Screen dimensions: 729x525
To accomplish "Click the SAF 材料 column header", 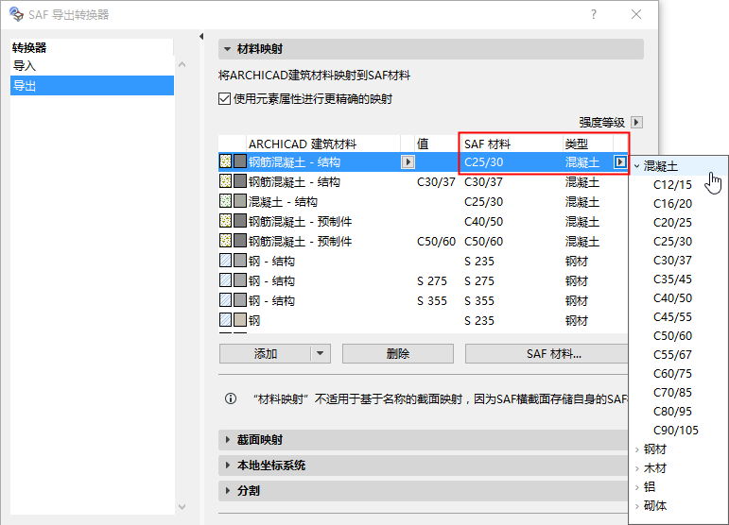I will click(512, 144).
